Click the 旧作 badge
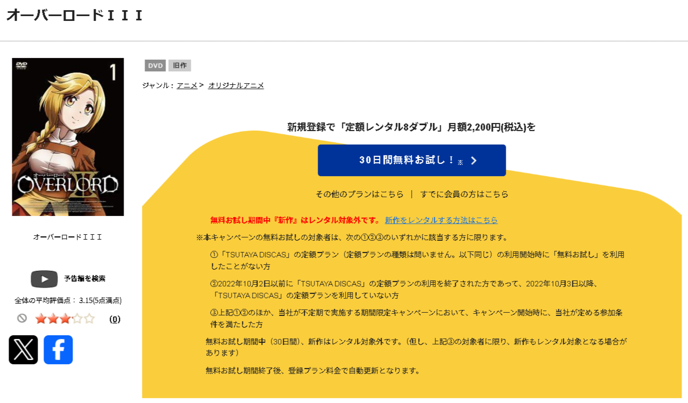The image size is (688, 403). coord(180,66)
